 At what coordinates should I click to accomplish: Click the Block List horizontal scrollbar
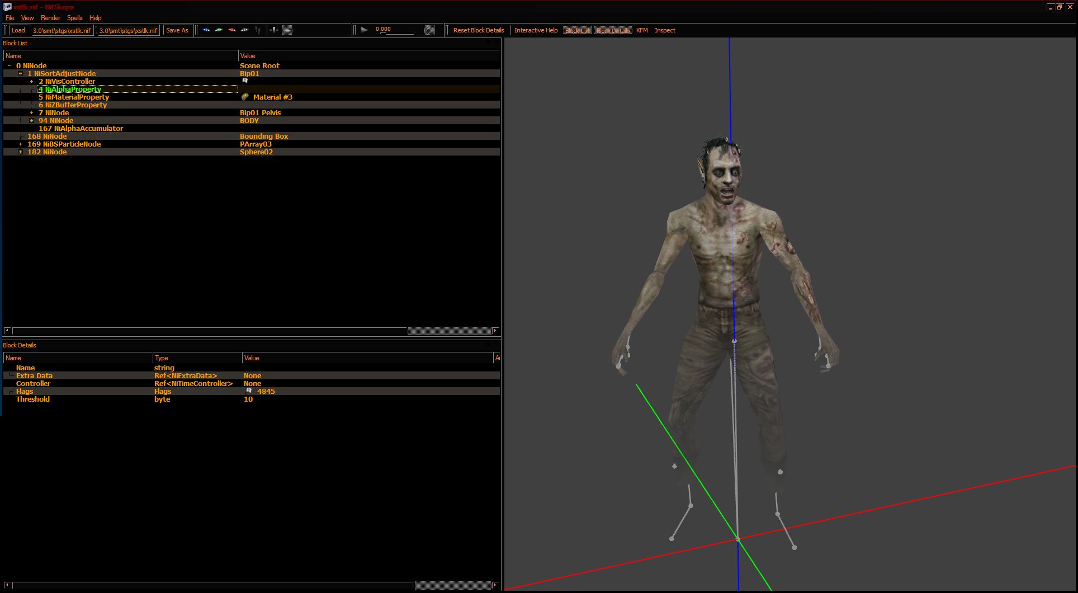pyautogui.click(x=250, y=331)
